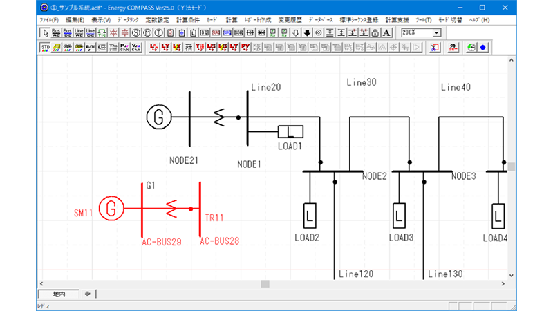Image resolution: width=553 pixels, height=311 pixels.
Task: Open the 200% zoom dropdown
Action: [x=437, y=32]
